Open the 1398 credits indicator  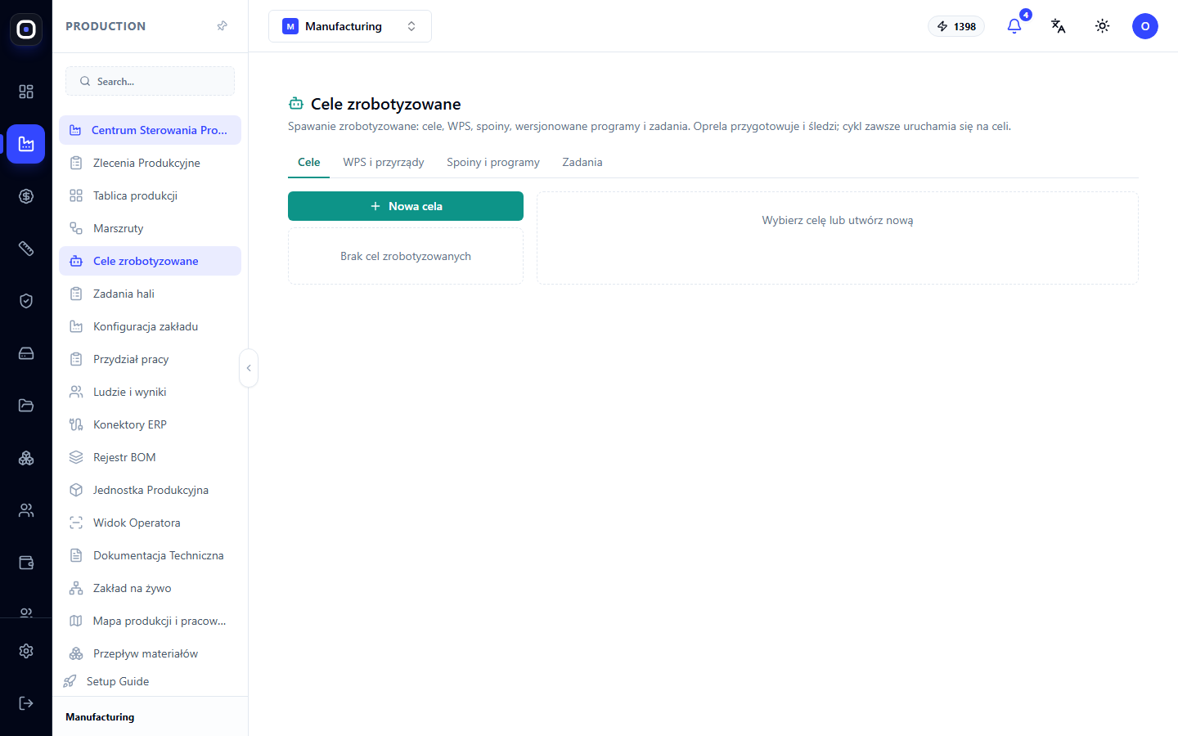coord(956,26)
